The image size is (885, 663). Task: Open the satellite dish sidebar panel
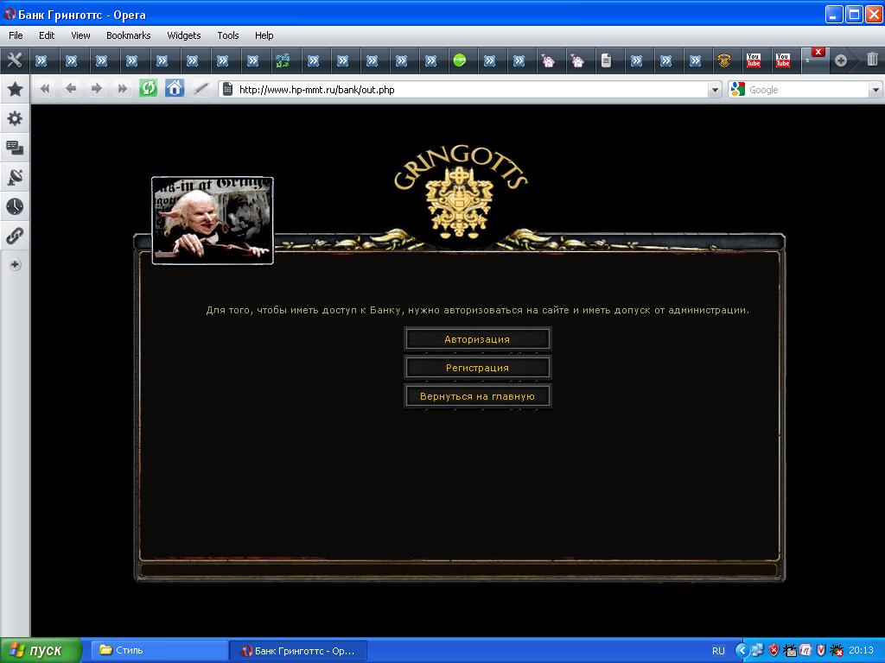15,177
